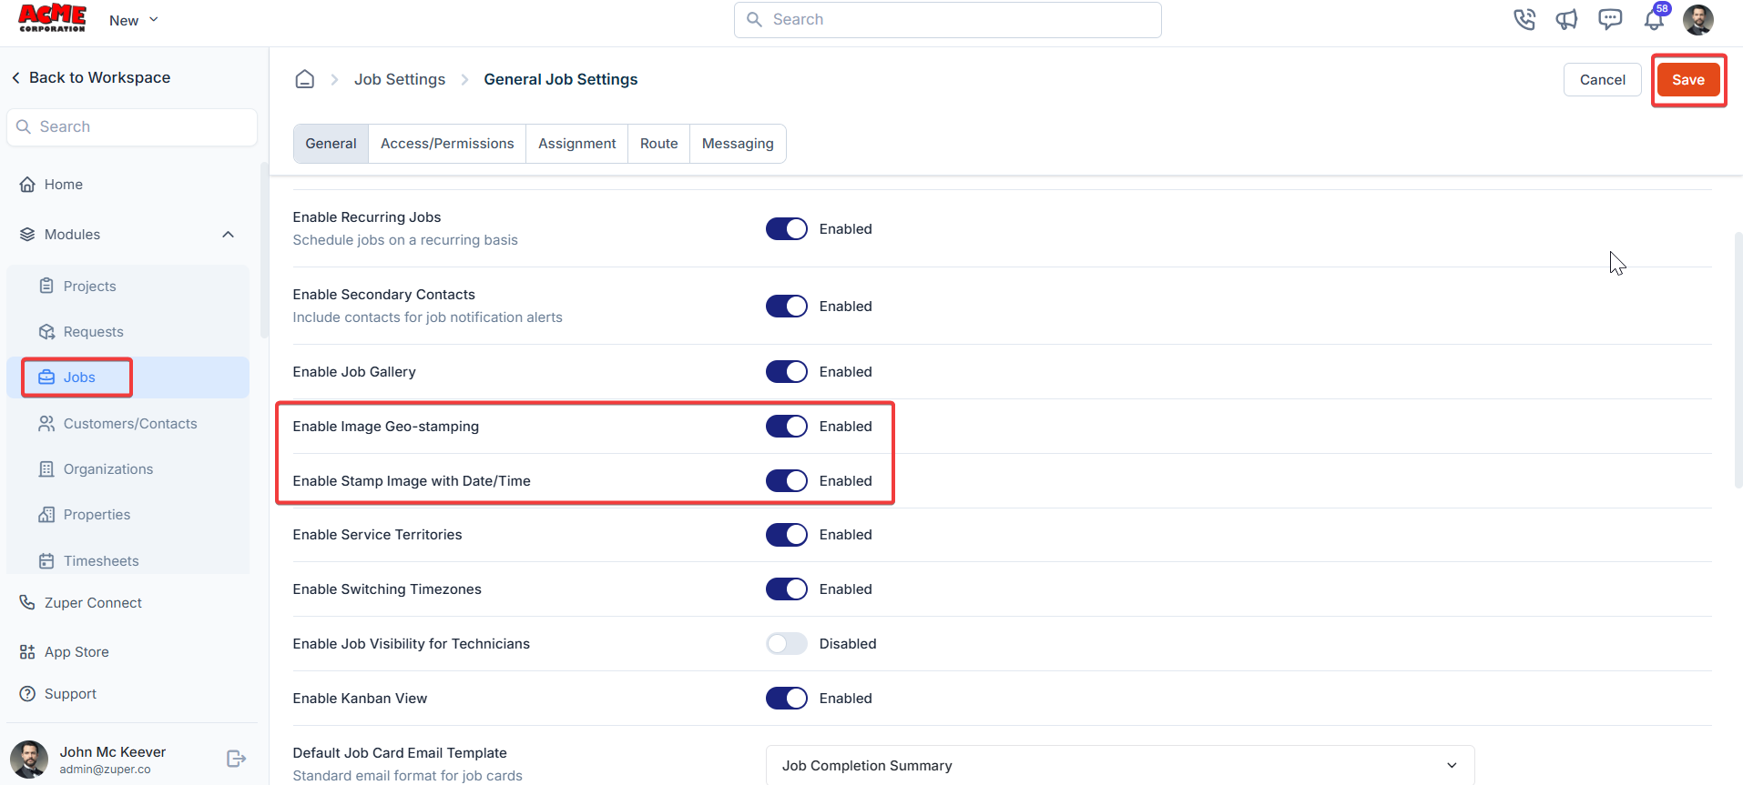This screenshot has height=785, width=1743.
Task: Click the main page vertical scrollbar
Action: 1738,359
